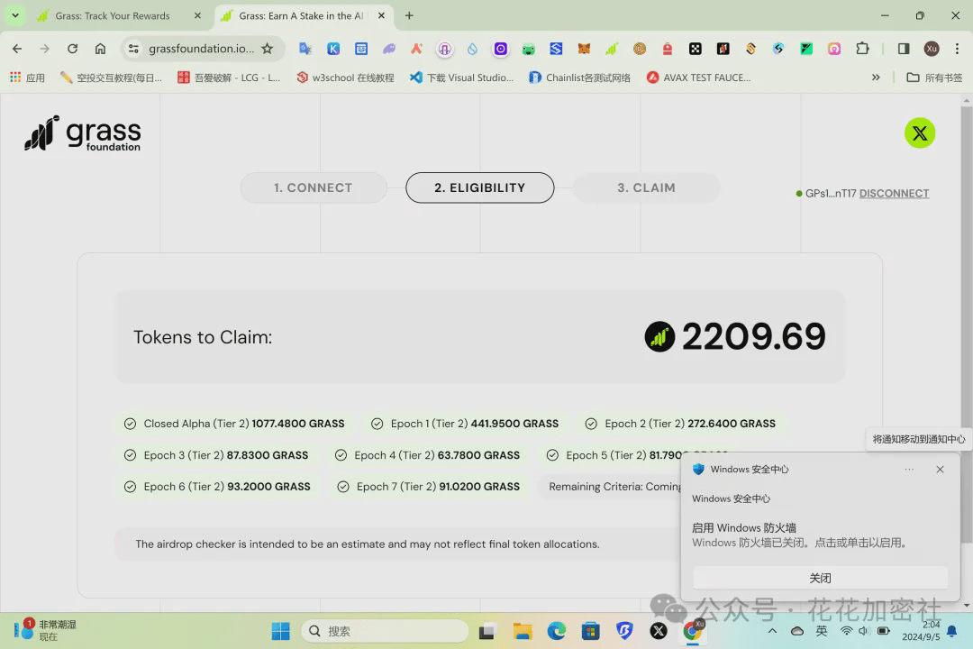
Task: Toggle the browser side panel
Action: pos(904,49)
